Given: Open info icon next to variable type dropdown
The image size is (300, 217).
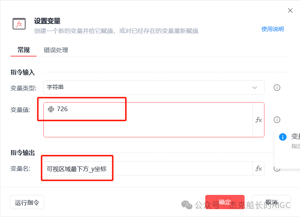Looking at the screenshot, I should coord(277,88).
